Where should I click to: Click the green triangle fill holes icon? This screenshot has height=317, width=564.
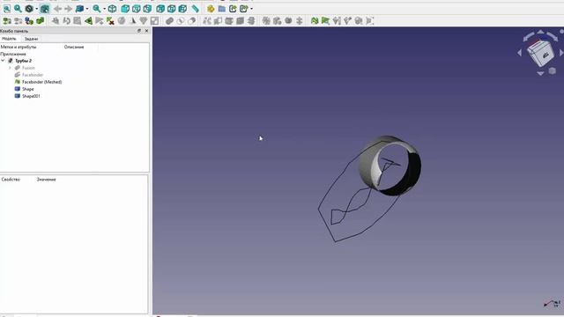88,21
